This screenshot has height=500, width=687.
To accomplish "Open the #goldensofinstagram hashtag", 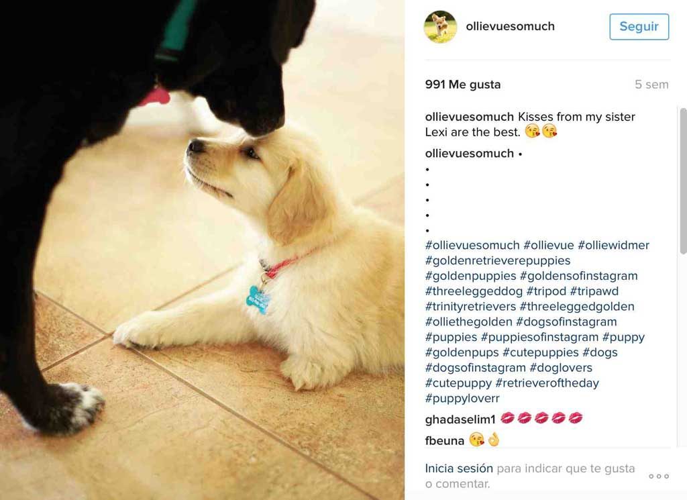I will [579, 276].
